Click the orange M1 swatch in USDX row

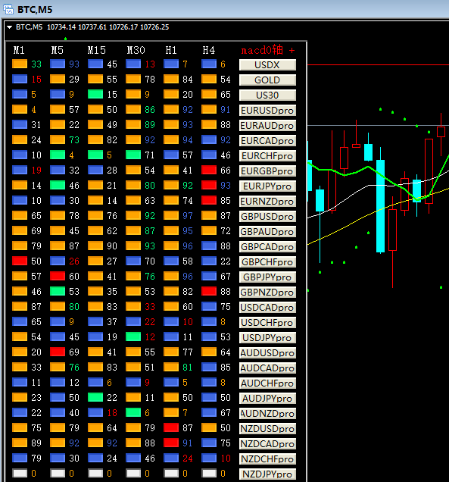click(x=20, y=64)
